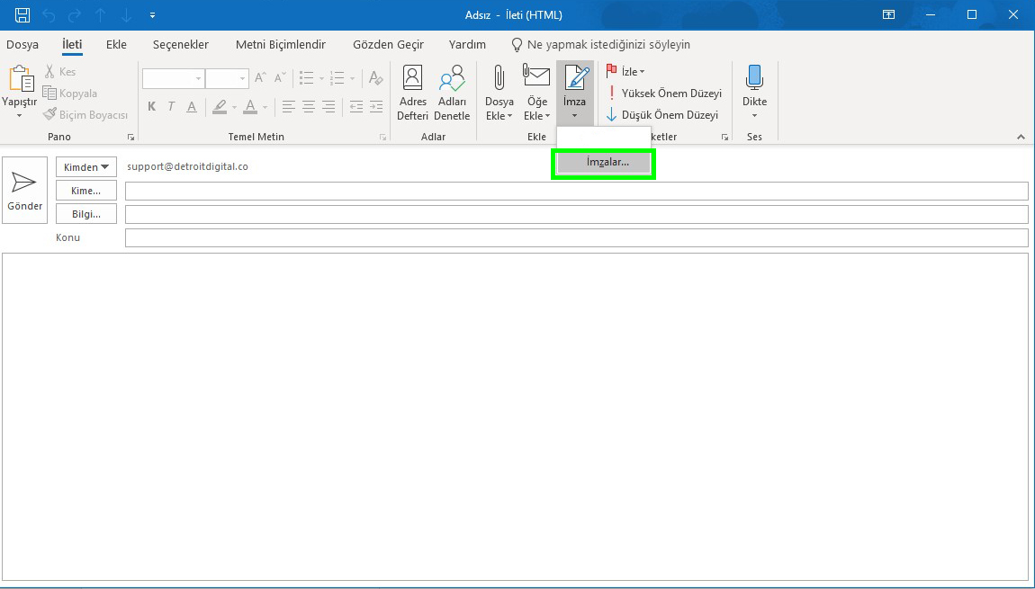
Task: Open the font size combo box
Action: point(227,78)
